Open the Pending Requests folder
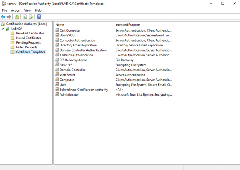The height and width of the screenshot is (170, 240). [28, 43]
